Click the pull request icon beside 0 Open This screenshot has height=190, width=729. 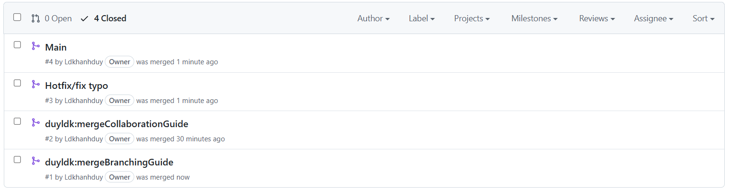(36, 18)
